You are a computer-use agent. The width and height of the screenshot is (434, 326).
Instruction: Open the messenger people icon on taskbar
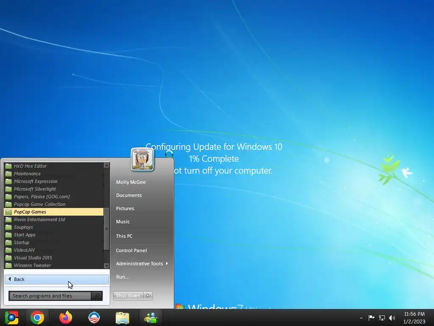[151, 318]
